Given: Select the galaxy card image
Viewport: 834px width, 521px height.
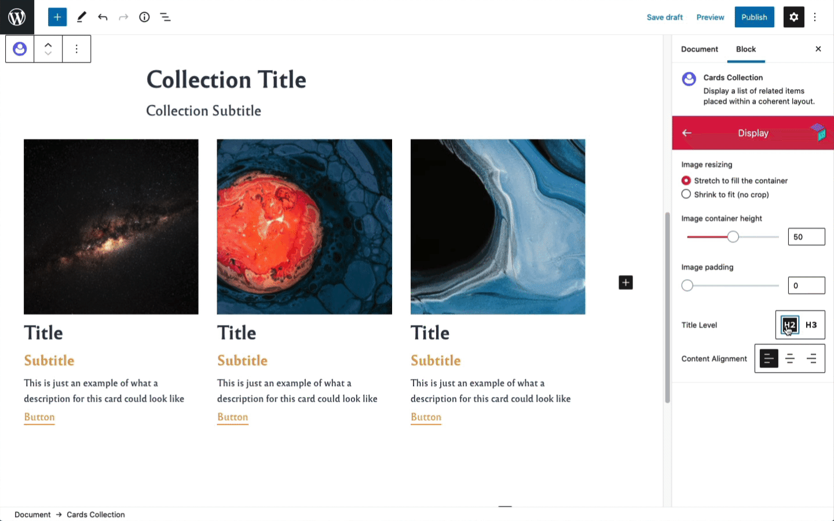Looking at the screenshot, I should click(x=111, y=226).
